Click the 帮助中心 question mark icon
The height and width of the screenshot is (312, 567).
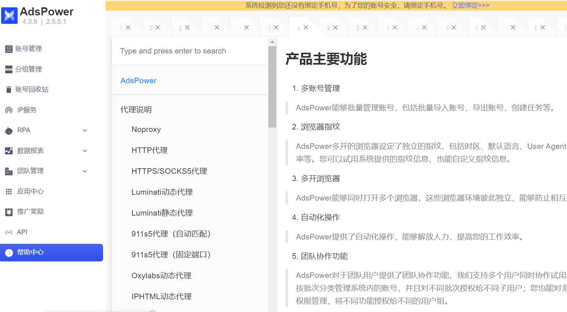coord(9,253)
